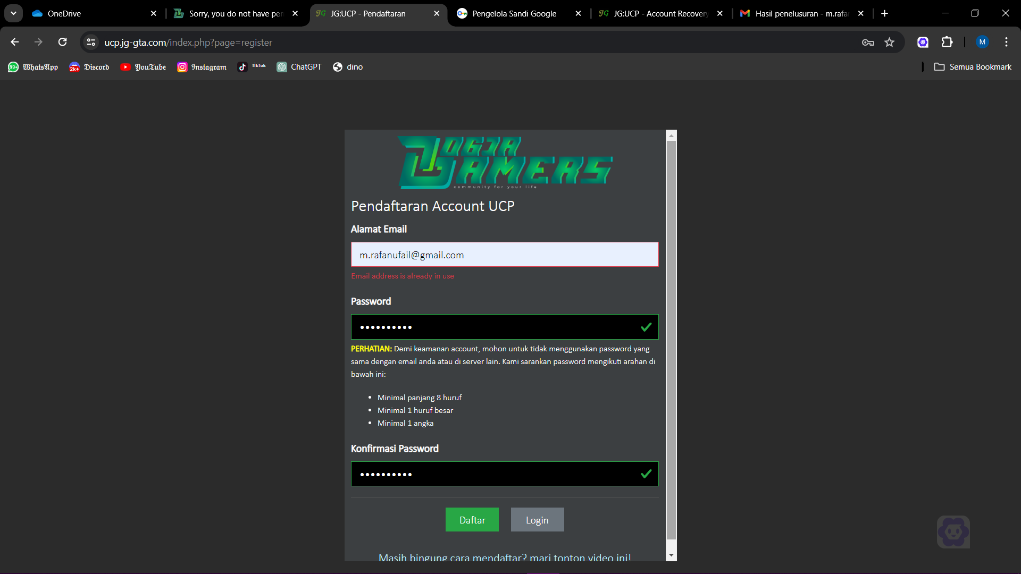Focus the Alamat Email input field
Viewport: 1021px width, 574px height.
pos(505,255)
